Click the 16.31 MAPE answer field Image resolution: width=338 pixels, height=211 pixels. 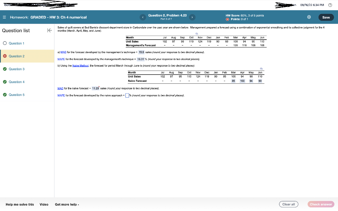[x=141, y=59]
